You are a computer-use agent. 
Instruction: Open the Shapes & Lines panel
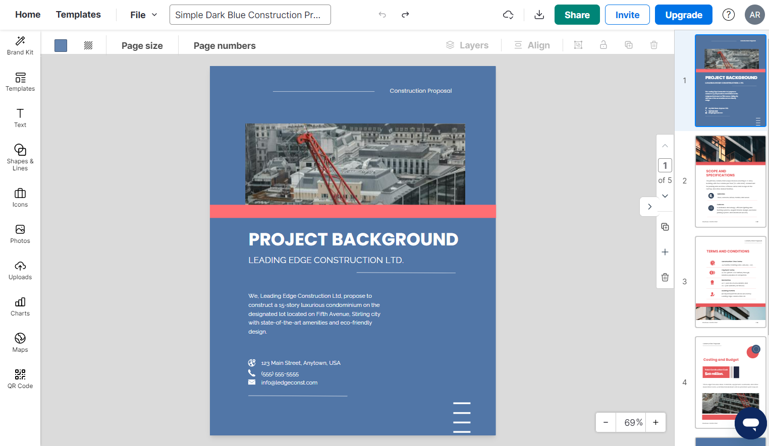tap(20, 157)
